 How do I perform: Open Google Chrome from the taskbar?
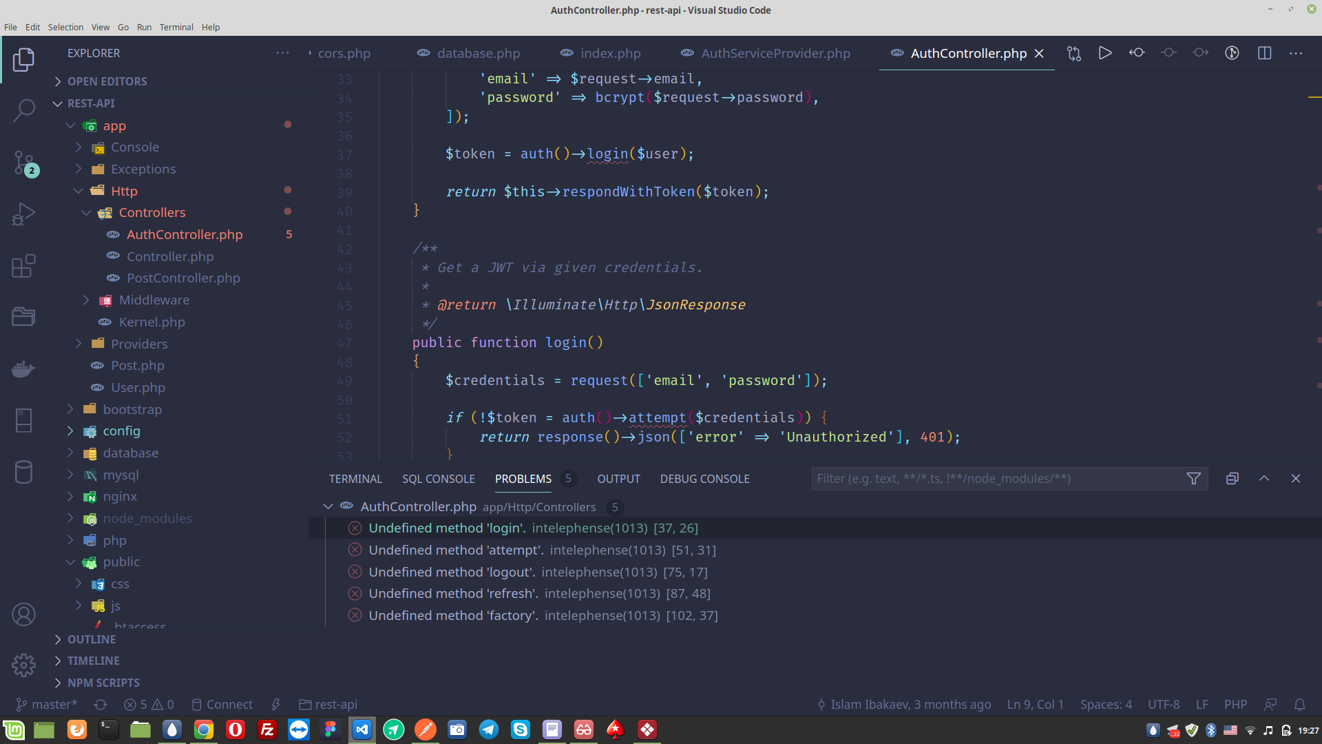tap(204, 730)
